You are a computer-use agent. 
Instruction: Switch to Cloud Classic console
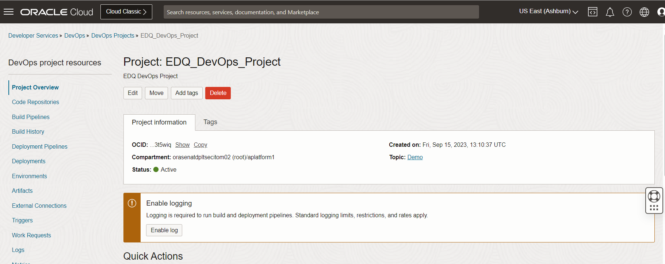coord(126,12)
